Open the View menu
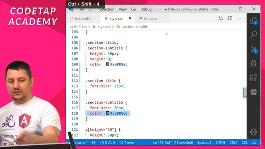265x149 pixels. click(x=123, y=10)
